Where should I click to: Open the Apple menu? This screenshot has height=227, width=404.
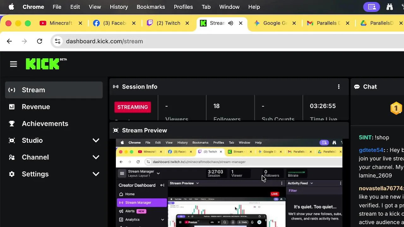pyautogui.click(x=11, y=7)
